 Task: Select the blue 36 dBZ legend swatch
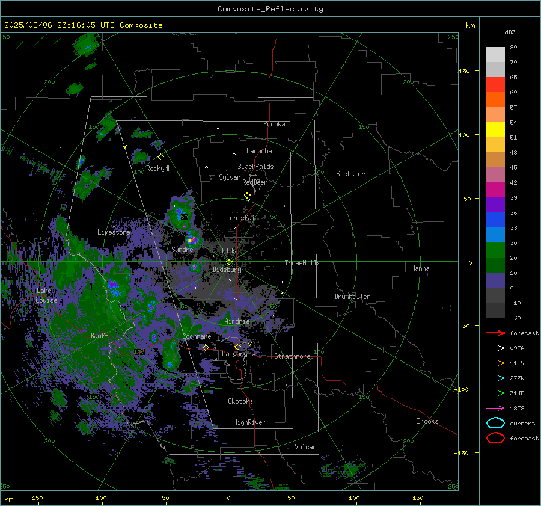pyautogui.click(x=495, y=220)
